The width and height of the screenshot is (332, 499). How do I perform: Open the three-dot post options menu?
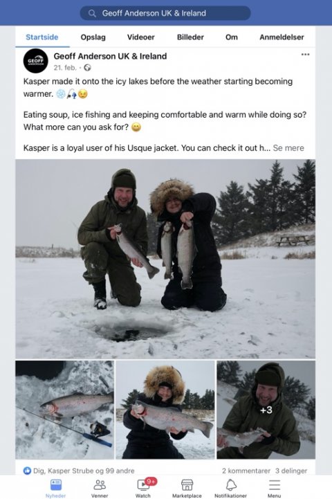point(305,55)
